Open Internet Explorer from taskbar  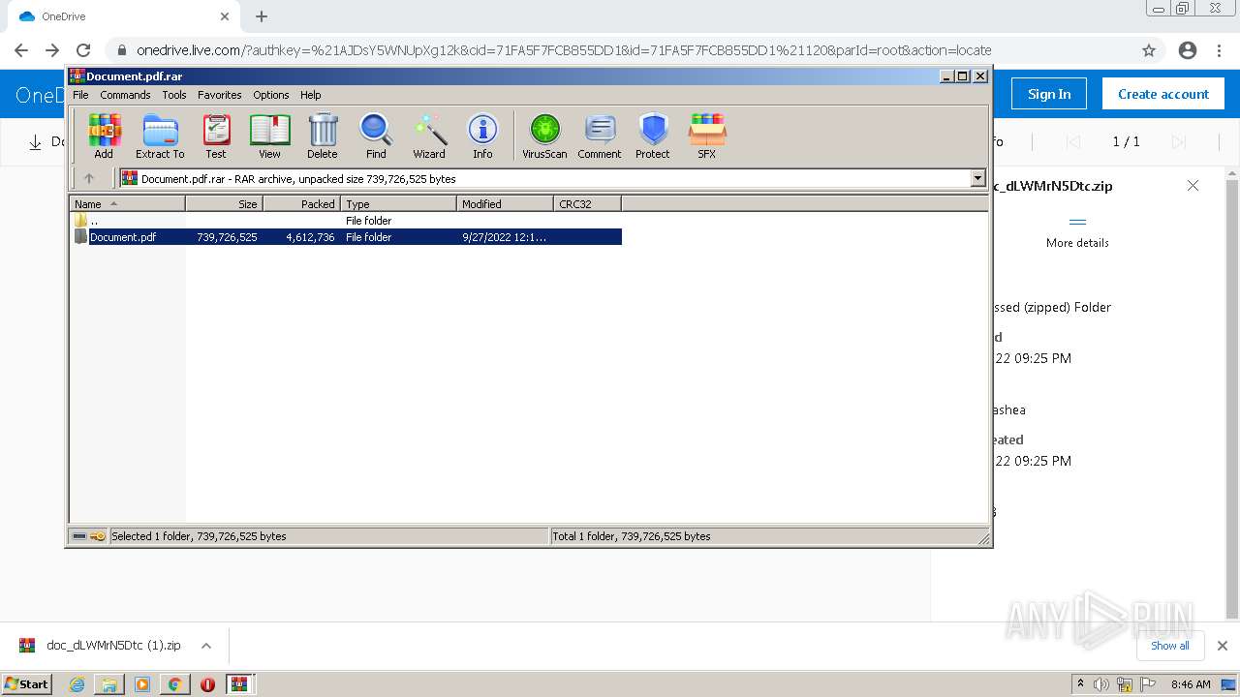pos(77,684)
